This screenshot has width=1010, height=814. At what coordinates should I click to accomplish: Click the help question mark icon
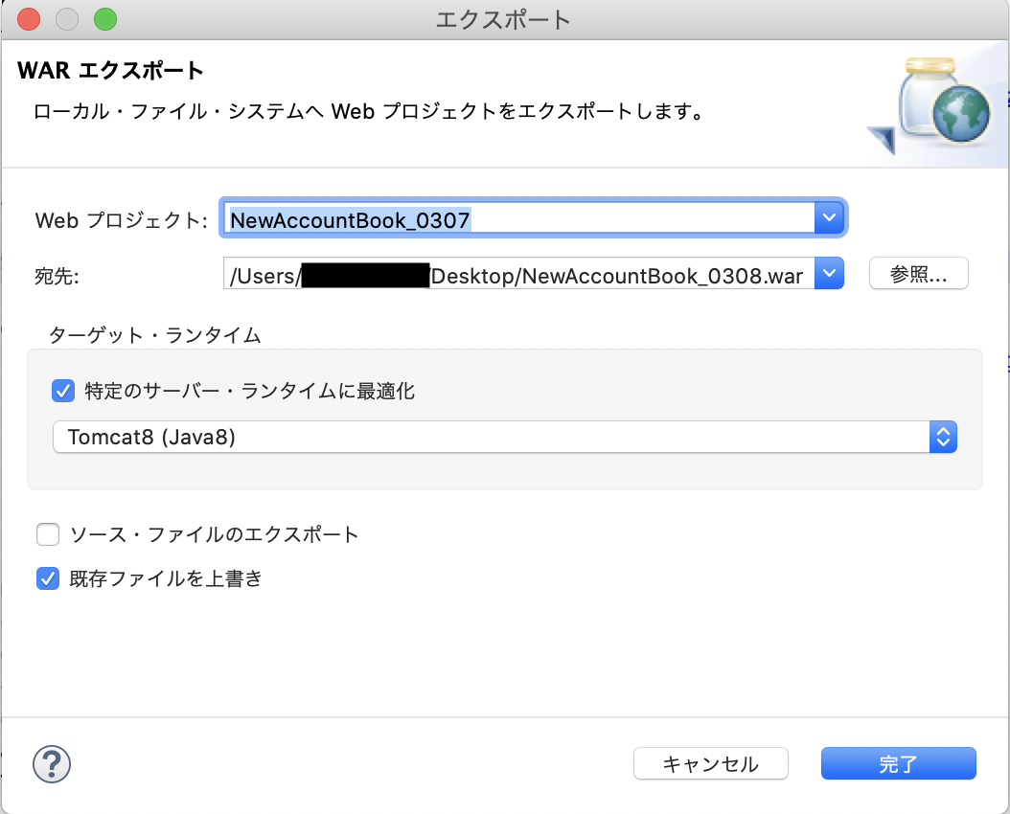tap(53, 764)
